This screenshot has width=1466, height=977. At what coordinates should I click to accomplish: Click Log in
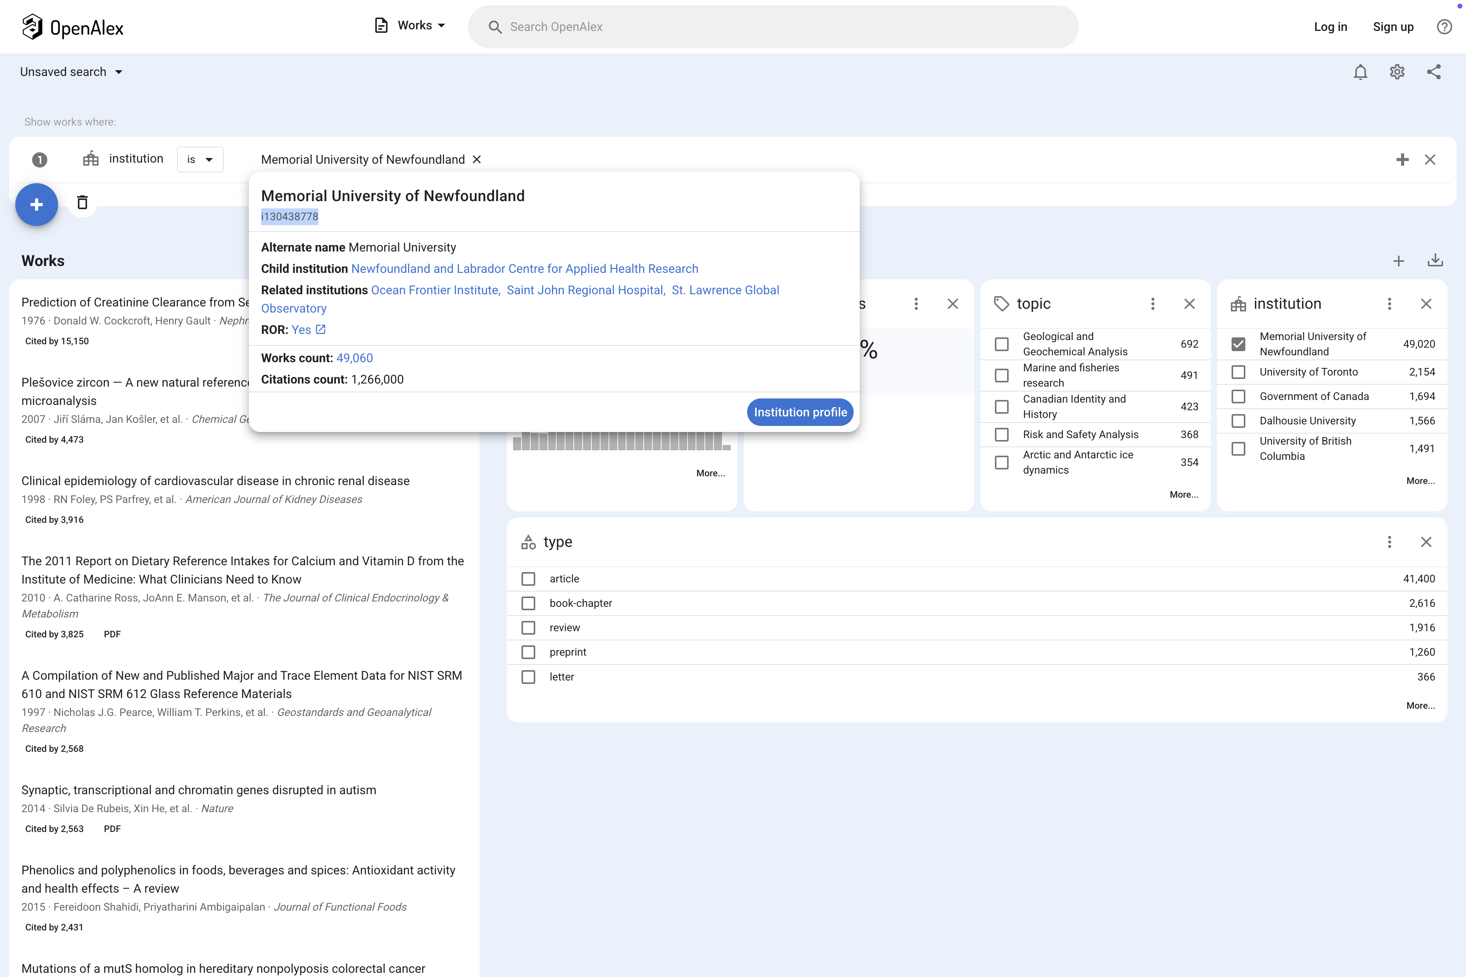point(1330,27)
